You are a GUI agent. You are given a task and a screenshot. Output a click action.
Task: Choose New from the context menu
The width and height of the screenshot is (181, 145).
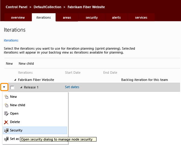(x=35, y=97)
